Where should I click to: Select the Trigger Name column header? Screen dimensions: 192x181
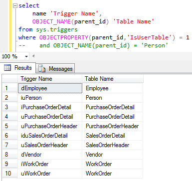coord(50,79)
